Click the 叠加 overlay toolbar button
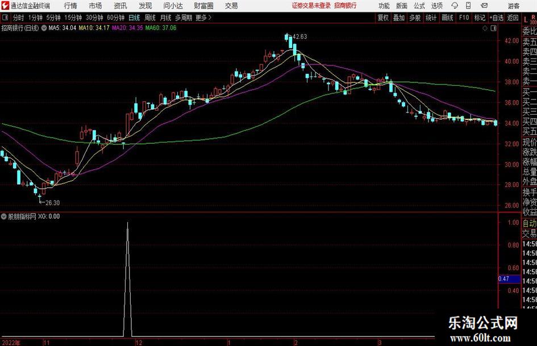 [x=399, y=18]
